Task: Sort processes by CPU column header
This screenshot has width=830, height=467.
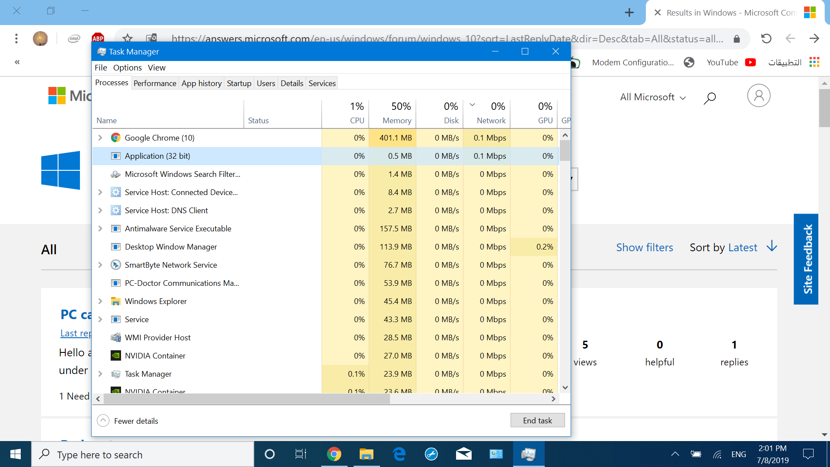Action: 345,114
